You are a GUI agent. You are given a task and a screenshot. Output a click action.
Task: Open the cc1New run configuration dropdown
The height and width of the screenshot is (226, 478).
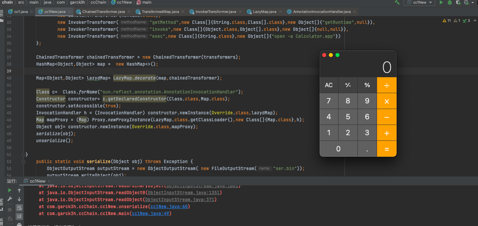click(419, 2)
